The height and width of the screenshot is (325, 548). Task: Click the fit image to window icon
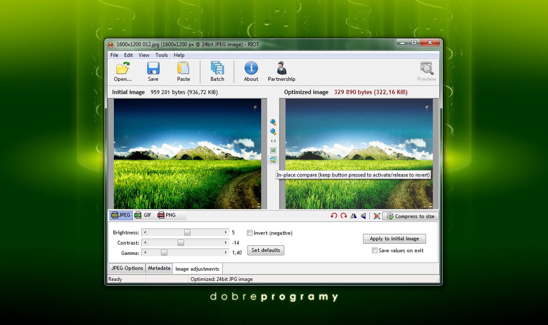pyautogui.click(x=273, y=151)
